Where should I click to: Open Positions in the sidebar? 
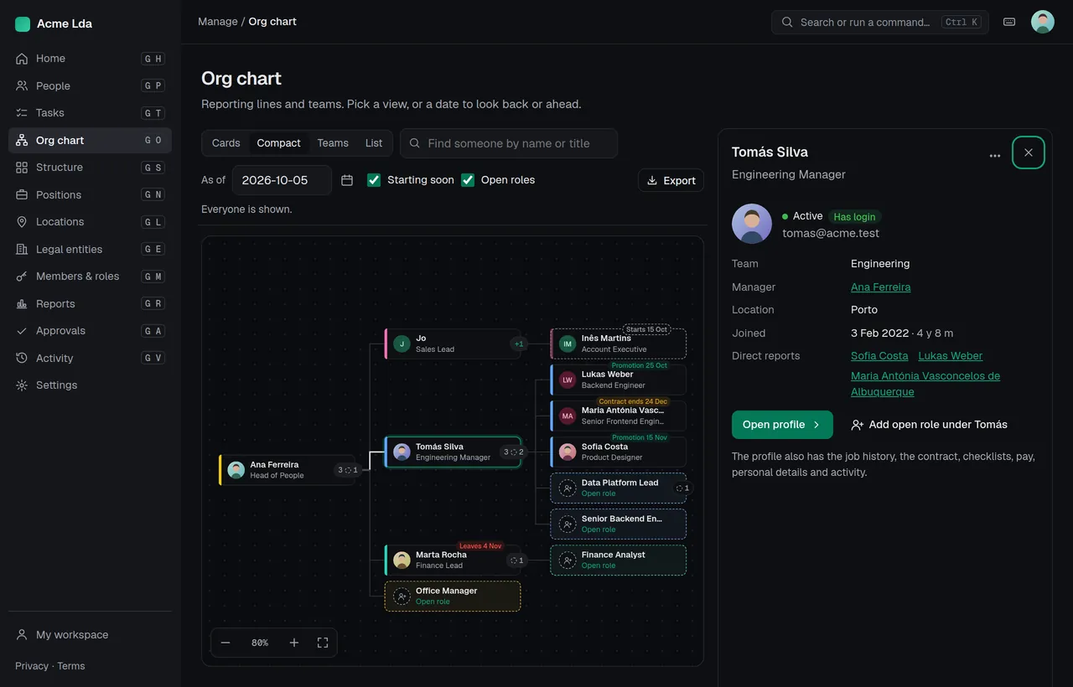coord(90,194)
